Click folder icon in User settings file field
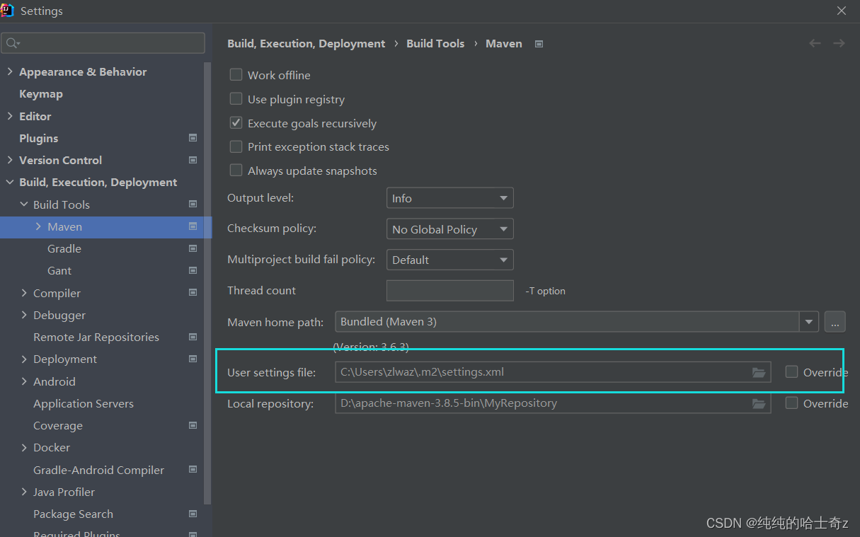This screenshot has width=860, height=537. [x=758, y=372]
